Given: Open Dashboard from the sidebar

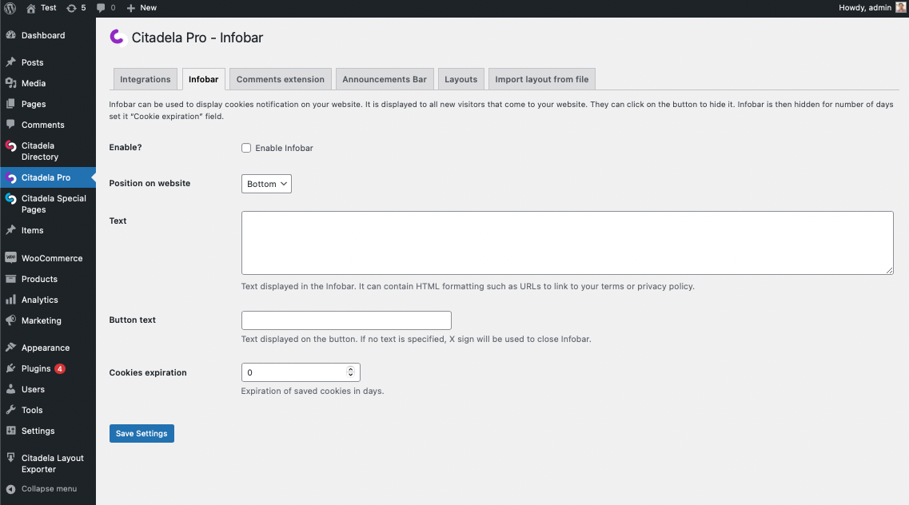Looking at the screenshot, I should [x=43, y=35].
